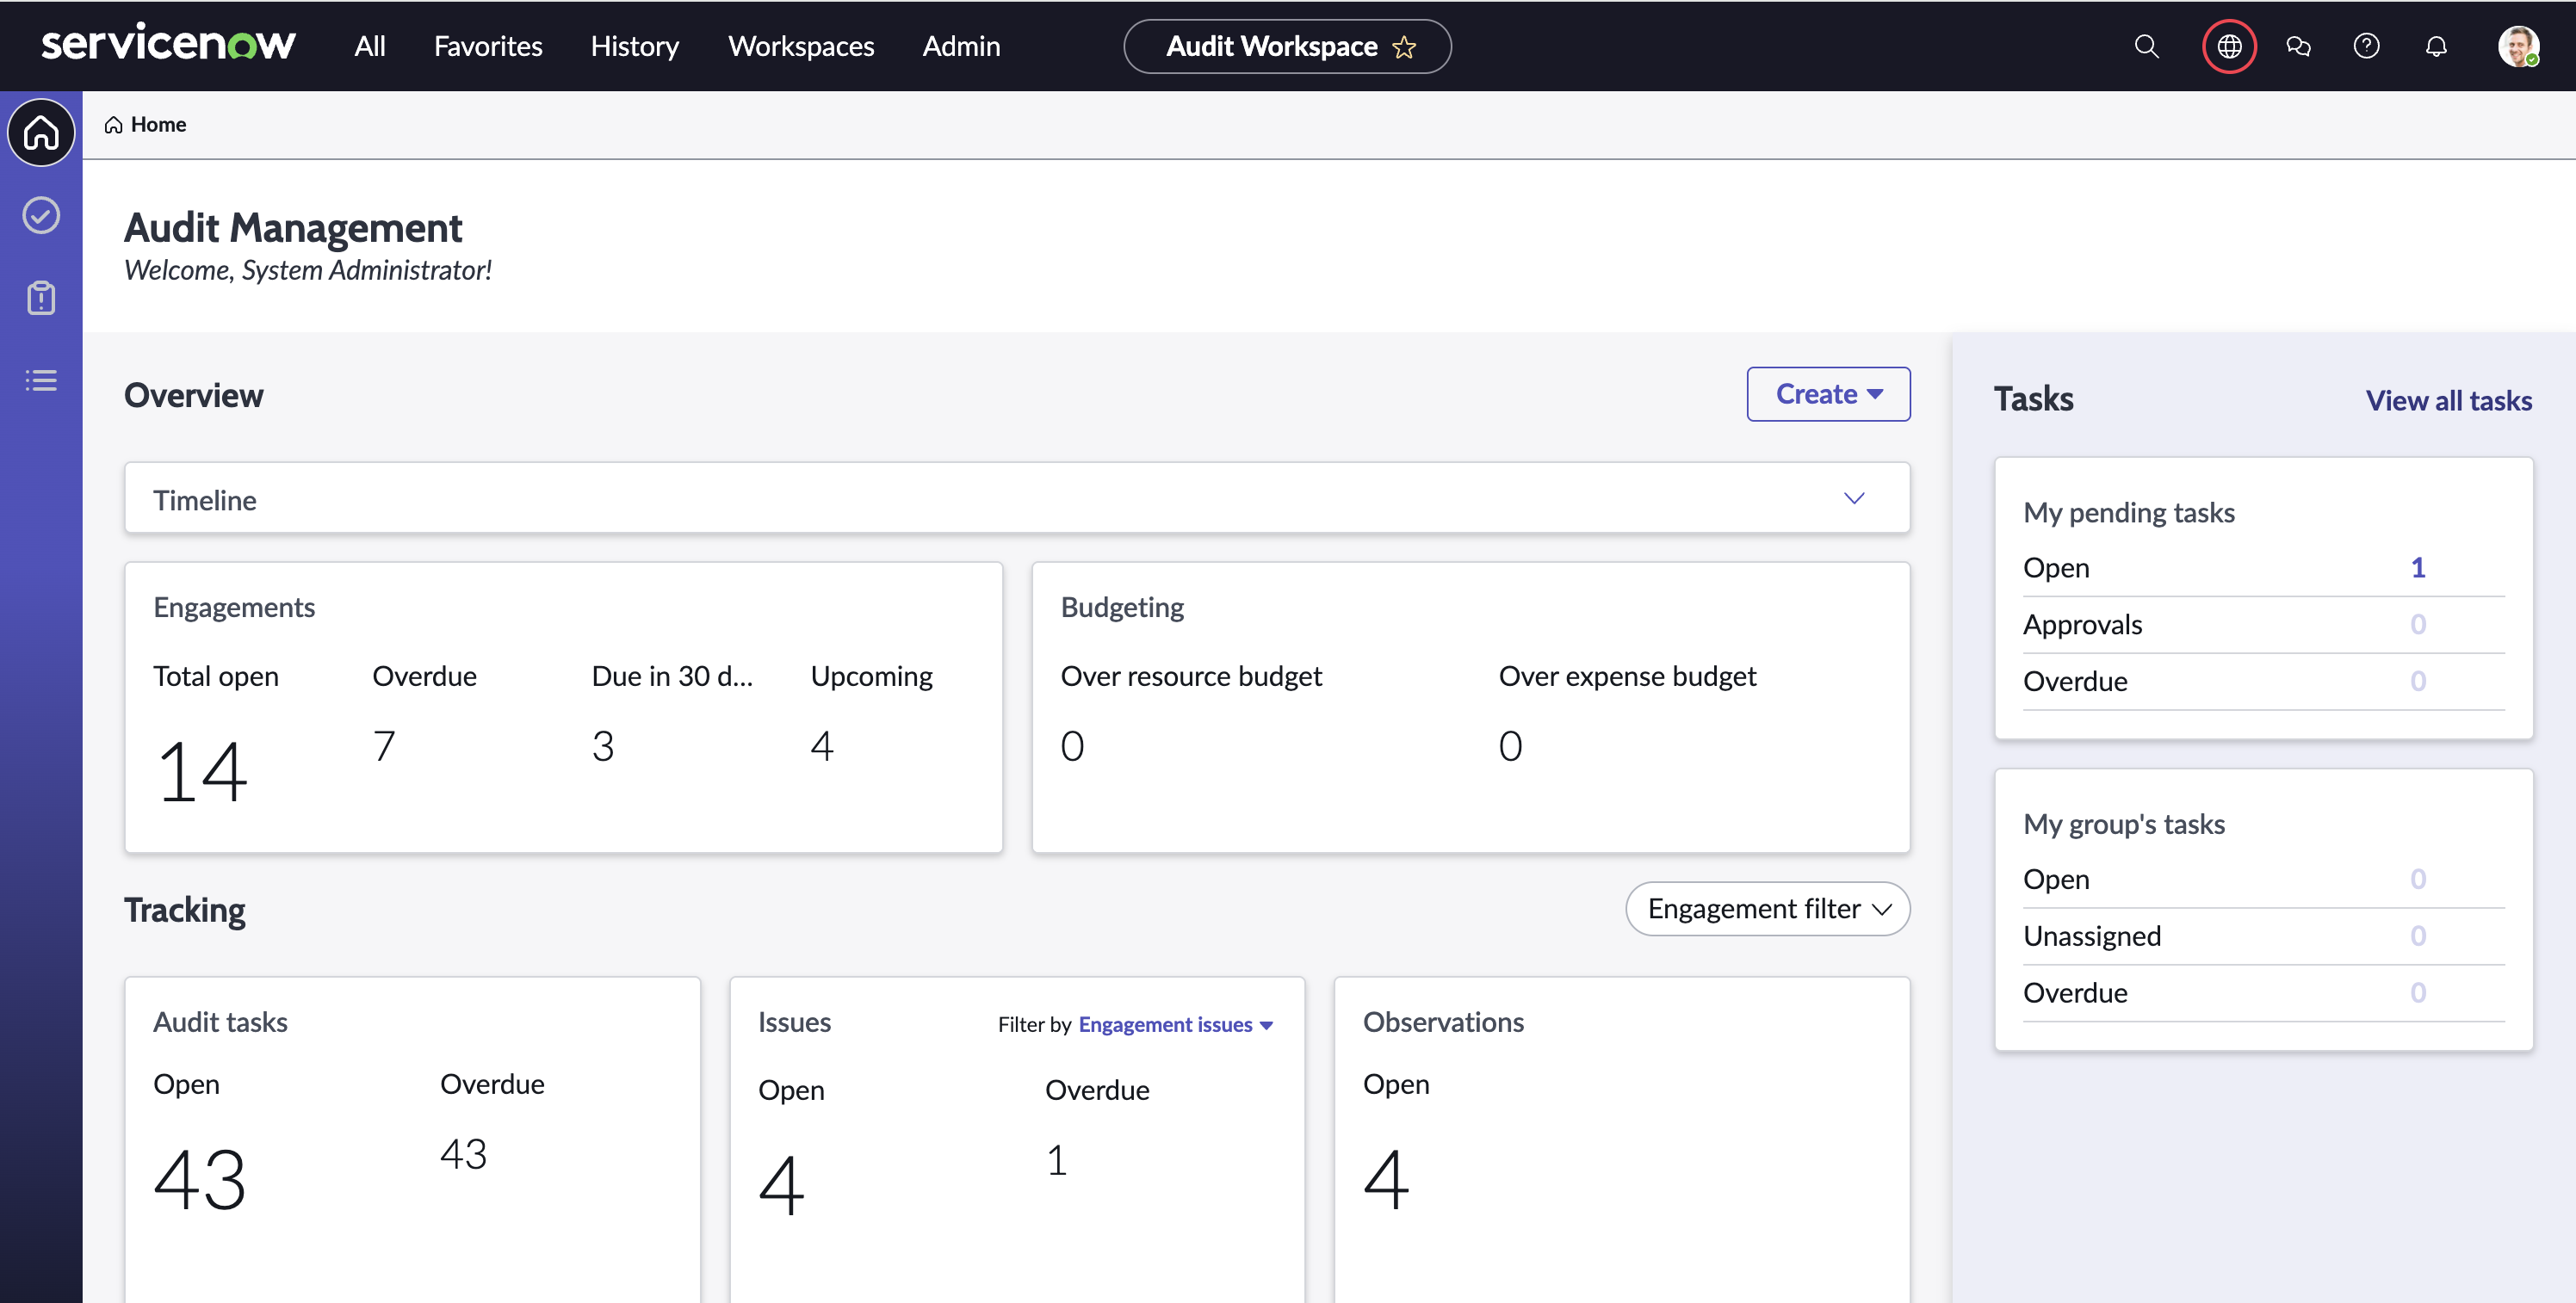2576x1303 pixels.
Task: Click the Engagements card title
Action: (234, 607)
